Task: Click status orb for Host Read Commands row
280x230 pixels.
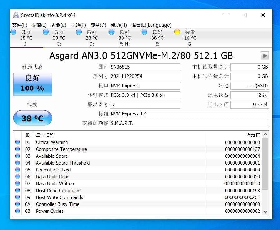Action: click(17, 190)
